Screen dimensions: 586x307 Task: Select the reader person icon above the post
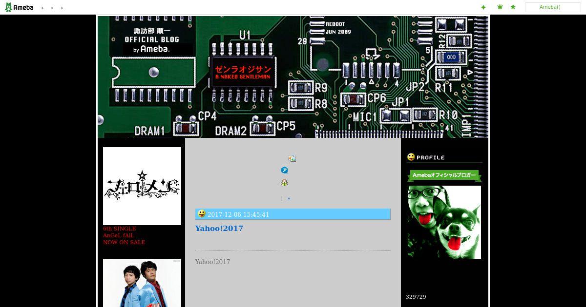[284, 183]
